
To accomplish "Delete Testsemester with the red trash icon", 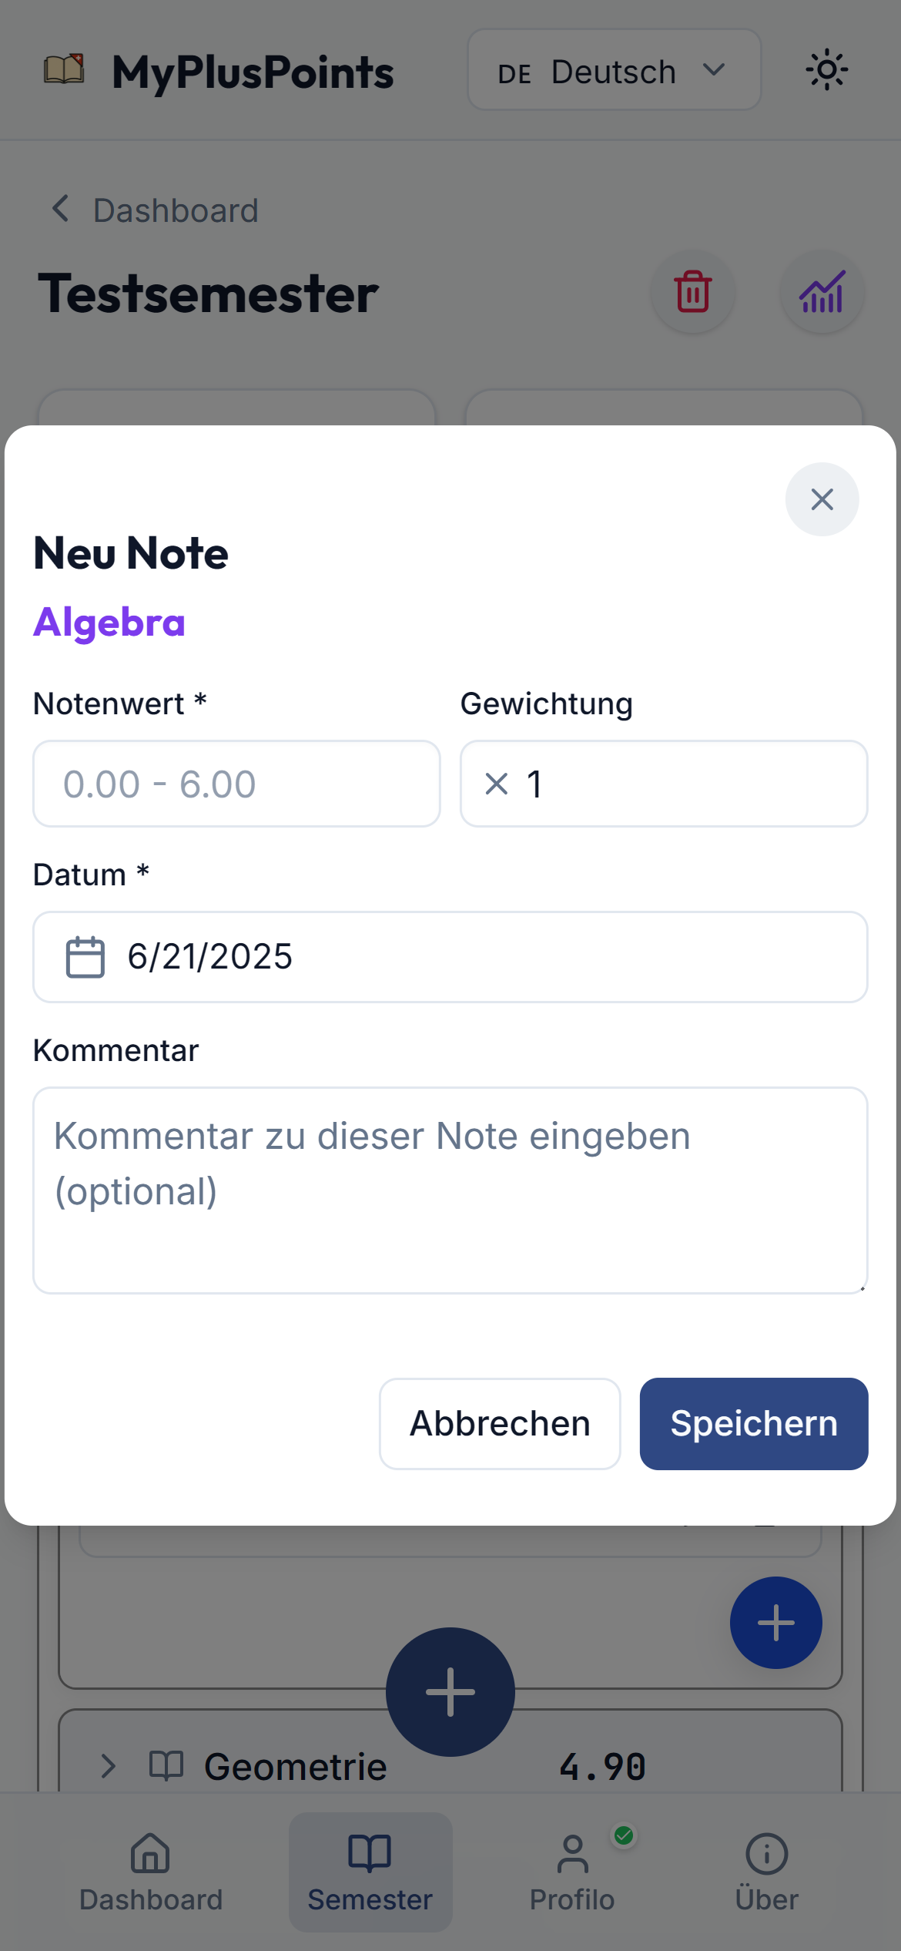I will pos(693,292).
